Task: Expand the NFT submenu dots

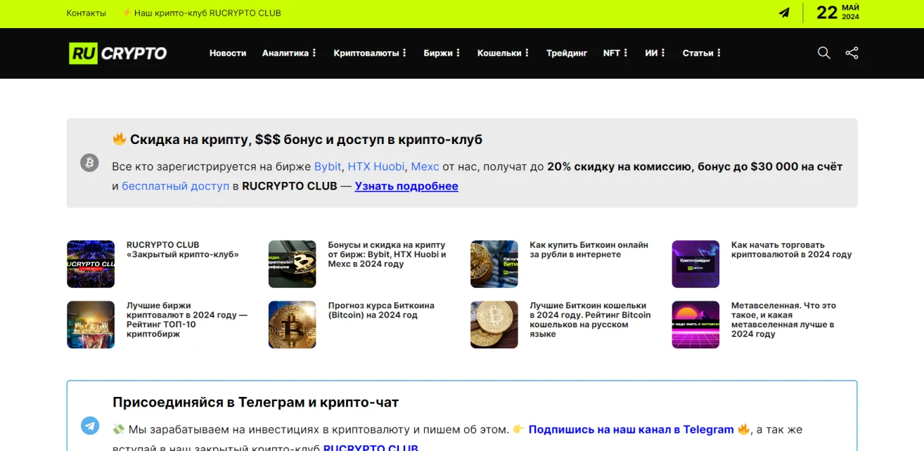Action: (x=626, y=53)
